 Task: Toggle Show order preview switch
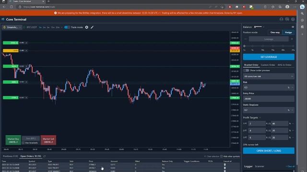246,70
